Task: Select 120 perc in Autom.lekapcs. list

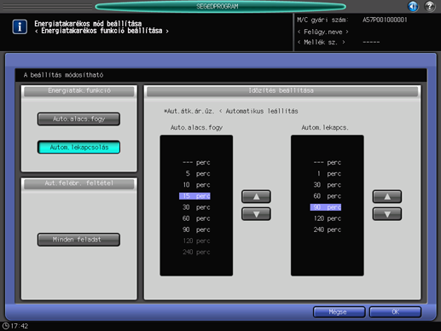Action: (x=327, y=218)
